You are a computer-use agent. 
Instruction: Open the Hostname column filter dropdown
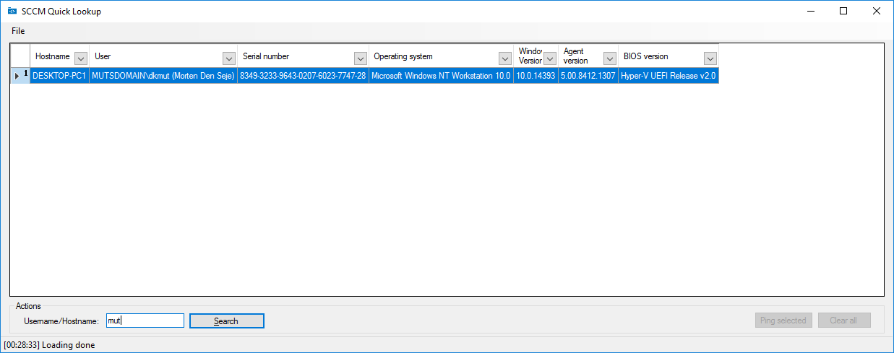(81, 58)
